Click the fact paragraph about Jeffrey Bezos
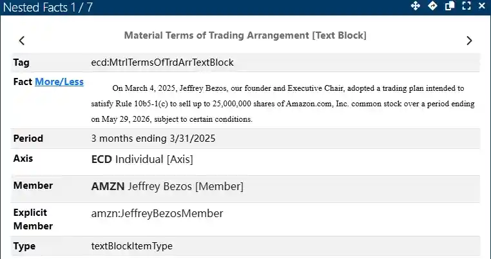This screenshot has height=259, width=491. (284, 103)
